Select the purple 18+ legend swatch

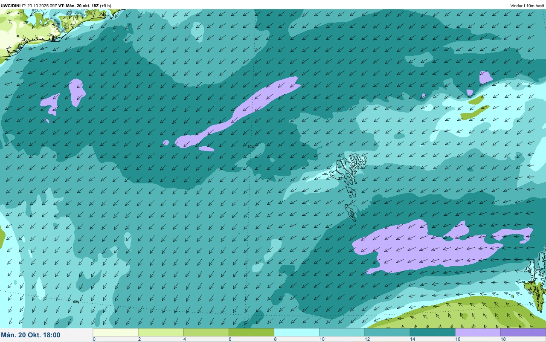(523, 332)
